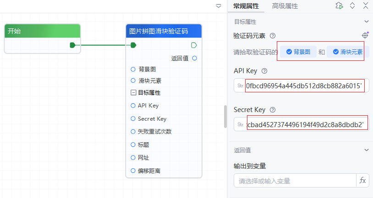
Task: Click the run-this-node icon in properties panel
Action: pos(339,6)
